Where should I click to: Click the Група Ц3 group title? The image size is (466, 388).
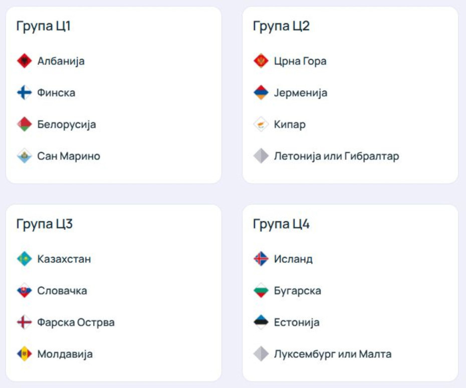(x=45, y=224)
